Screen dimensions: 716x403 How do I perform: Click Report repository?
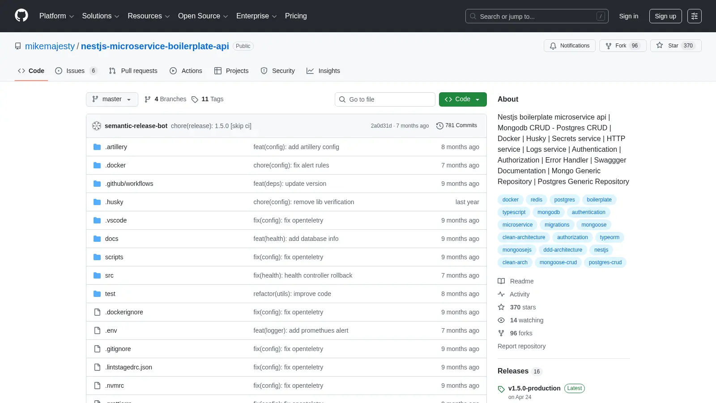click(521, 346)
